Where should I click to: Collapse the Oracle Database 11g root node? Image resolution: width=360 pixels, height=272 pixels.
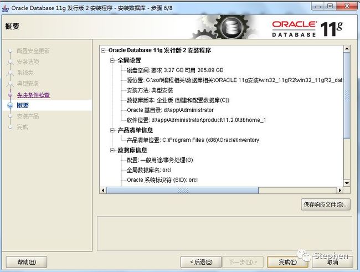(104, 50)
